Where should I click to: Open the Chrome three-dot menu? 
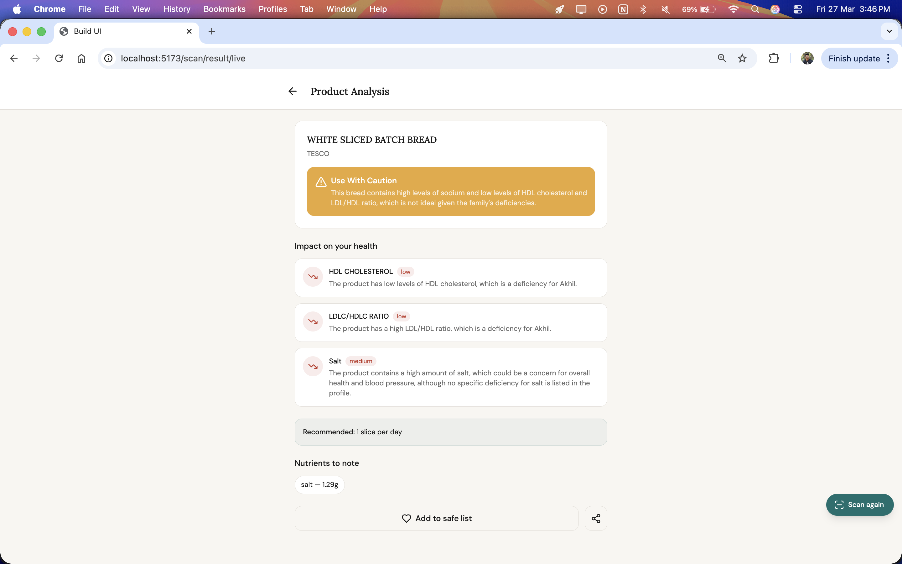889,58
